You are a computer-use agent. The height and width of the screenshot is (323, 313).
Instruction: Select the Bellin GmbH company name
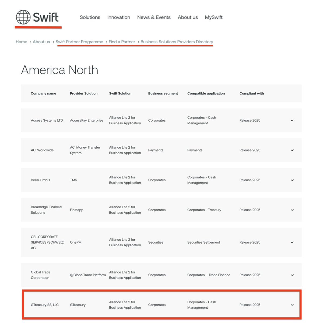tap(40, 180)
